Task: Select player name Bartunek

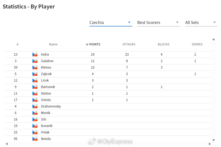Action: (x=48, y=87)
